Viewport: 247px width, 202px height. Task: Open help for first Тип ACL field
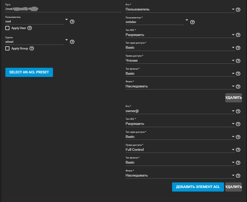point(238,35)
